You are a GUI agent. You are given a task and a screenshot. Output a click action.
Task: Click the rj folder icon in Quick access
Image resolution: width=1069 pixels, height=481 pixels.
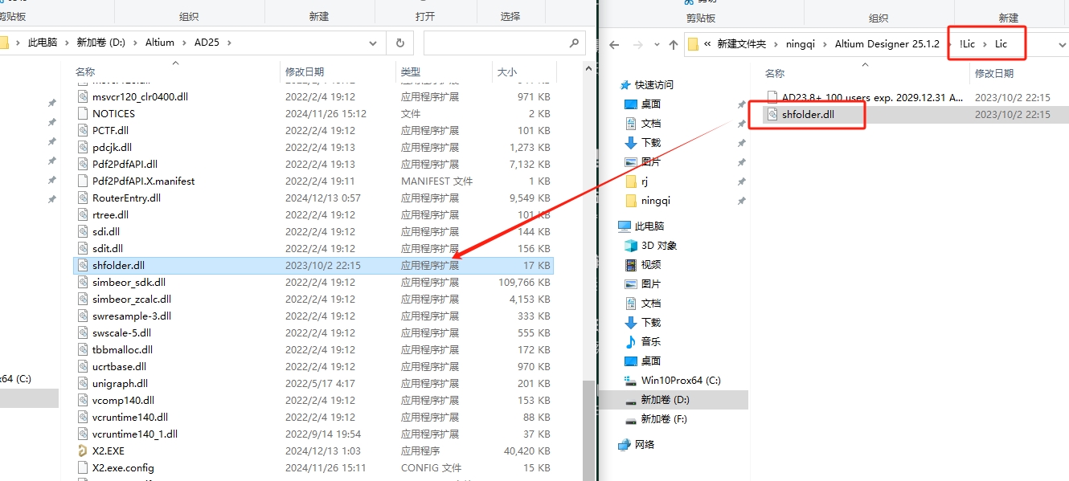(631, 181)
